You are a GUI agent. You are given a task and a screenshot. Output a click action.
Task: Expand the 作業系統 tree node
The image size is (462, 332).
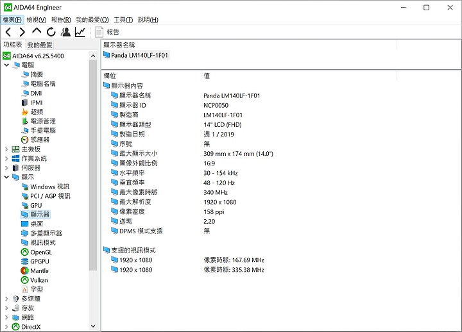tap(6, 159)
